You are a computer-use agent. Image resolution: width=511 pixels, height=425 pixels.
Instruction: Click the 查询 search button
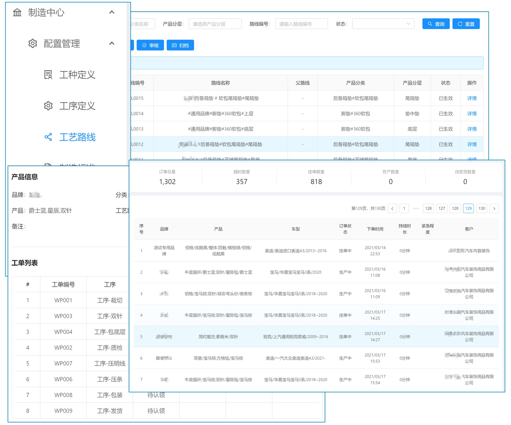[436, 24]
